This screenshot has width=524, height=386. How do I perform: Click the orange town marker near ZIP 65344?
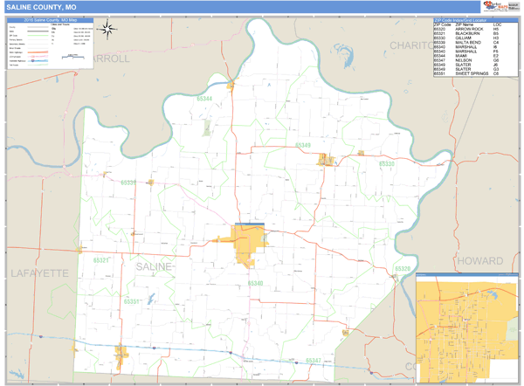coord(231,86)
